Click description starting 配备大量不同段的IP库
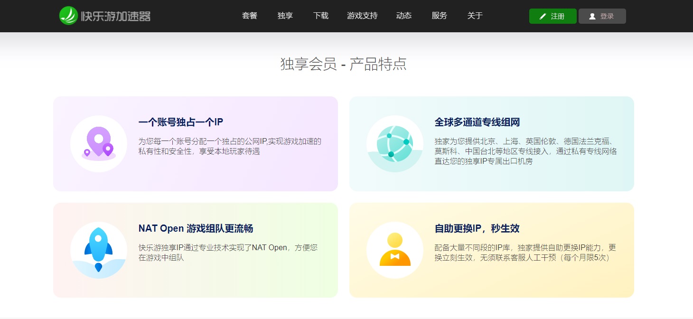Viewport: 693px width, 319px height. pyautogui.click(x=525, y=253)
